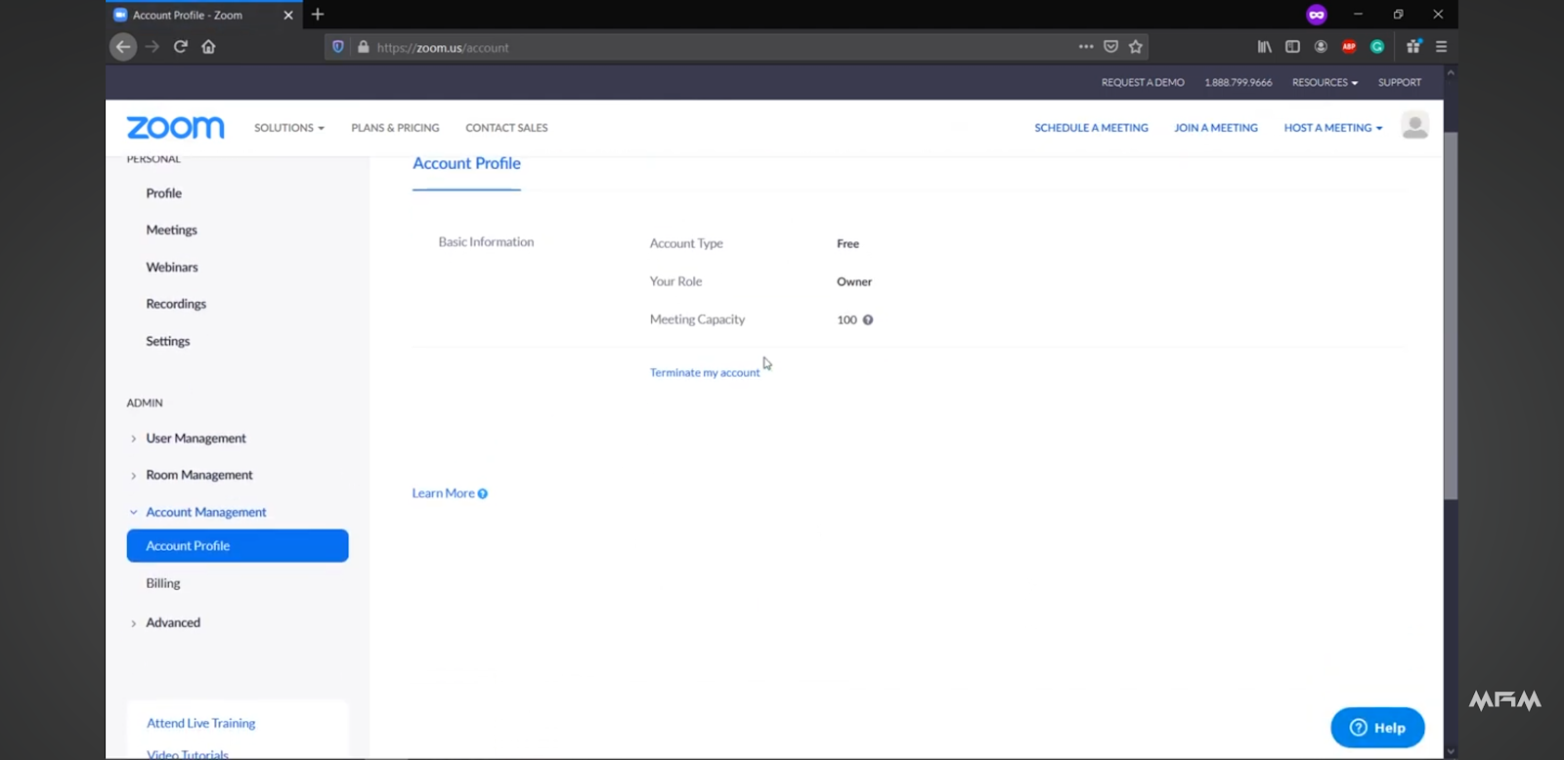Open a new browser tab with plus

point(318,15)
